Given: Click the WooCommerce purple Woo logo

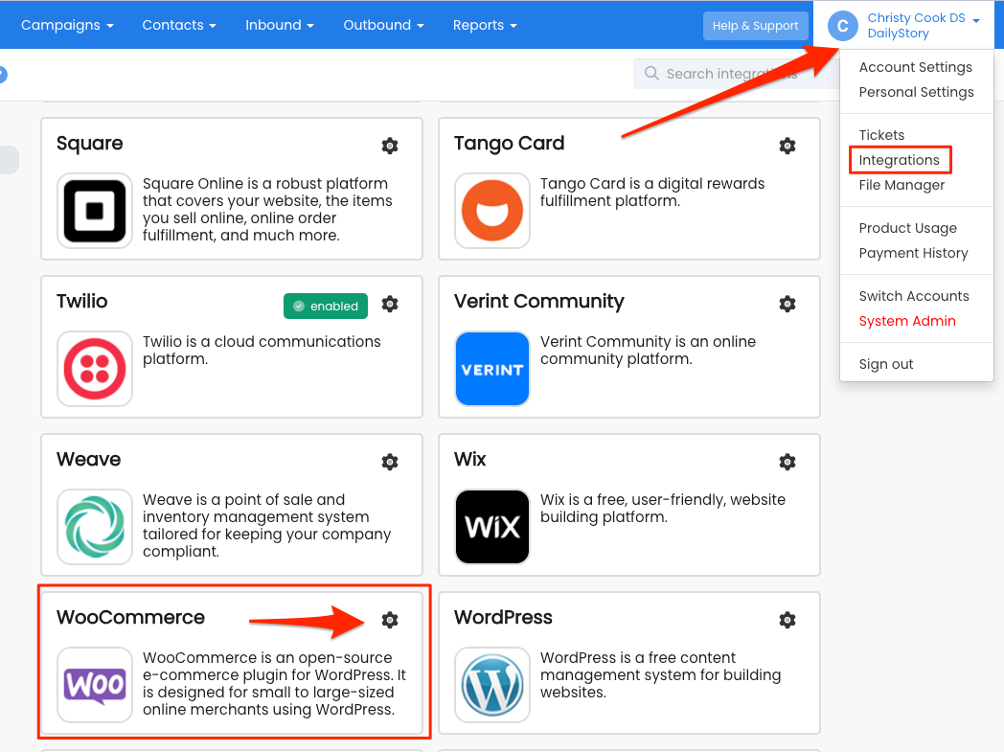Looking at the screenshot, I should [95, 685].
